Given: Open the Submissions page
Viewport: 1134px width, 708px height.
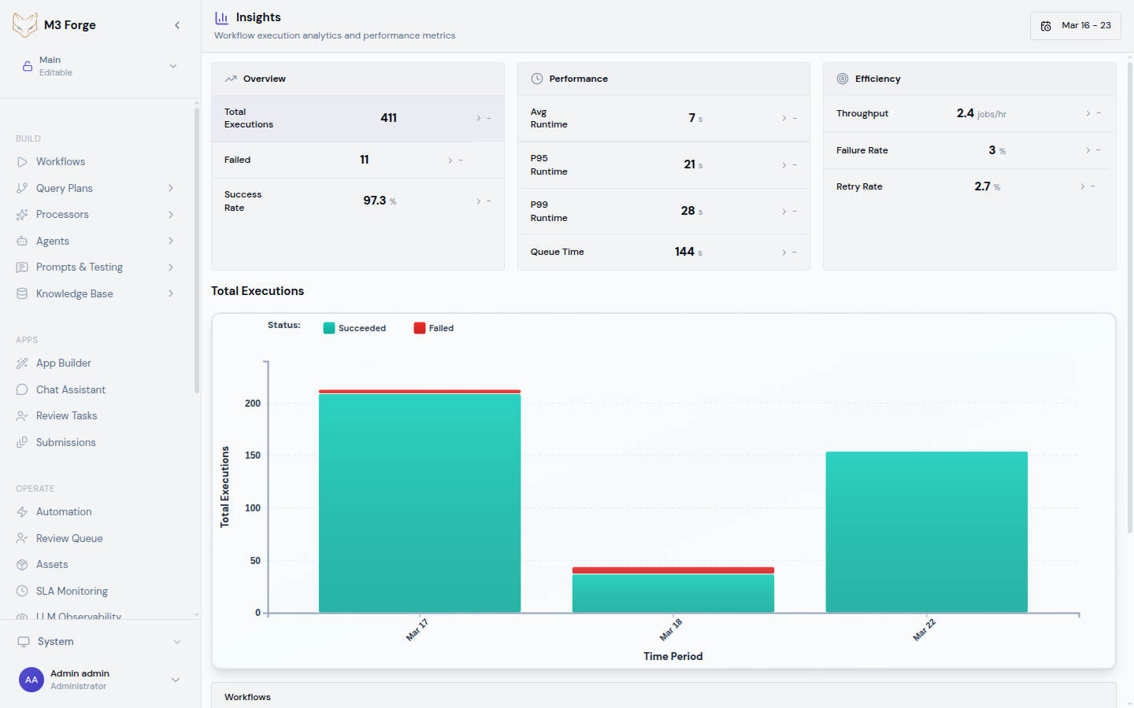Looking at the screenshot, I should coord(65,443).
